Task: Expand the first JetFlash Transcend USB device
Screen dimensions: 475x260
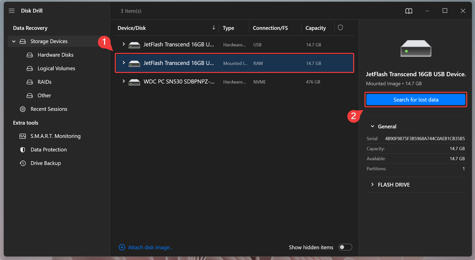Action: point(124,44)
